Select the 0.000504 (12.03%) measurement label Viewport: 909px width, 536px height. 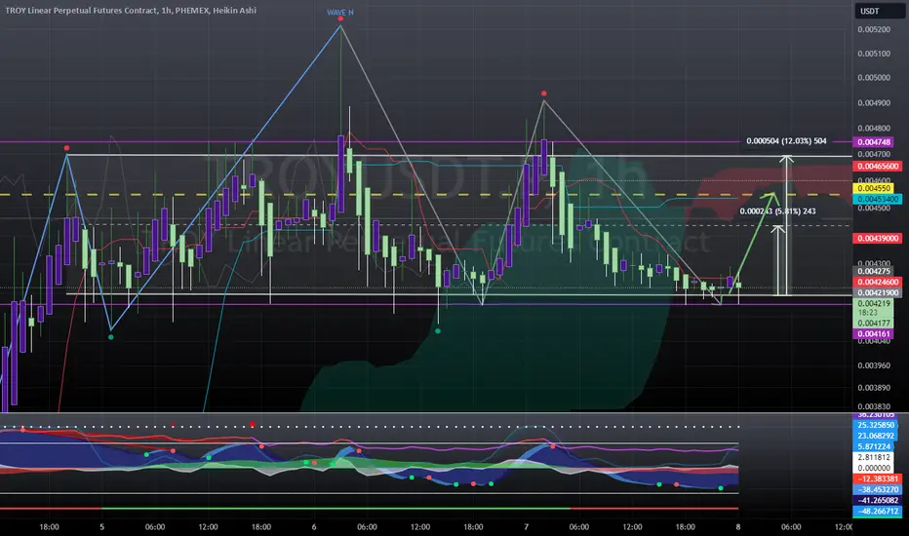tap(786, 140)
